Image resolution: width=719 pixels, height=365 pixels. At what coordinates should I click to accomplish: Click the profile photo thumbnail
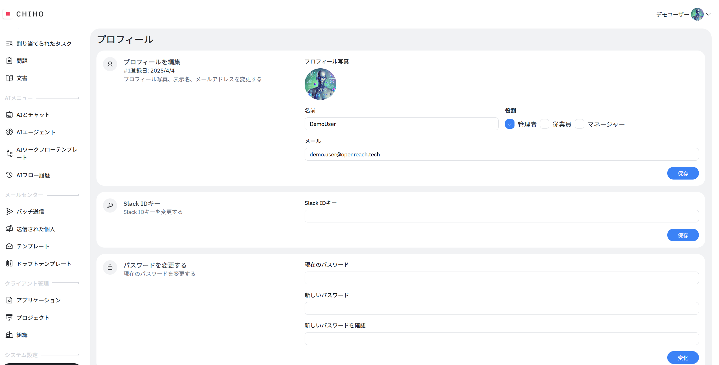tap(320, 84)
